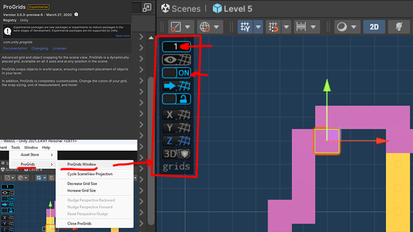Click the package list vertical scrollbar thumb
Image resolution: width=413 pixels, height=232 pixels.
(x=151, y=150)
